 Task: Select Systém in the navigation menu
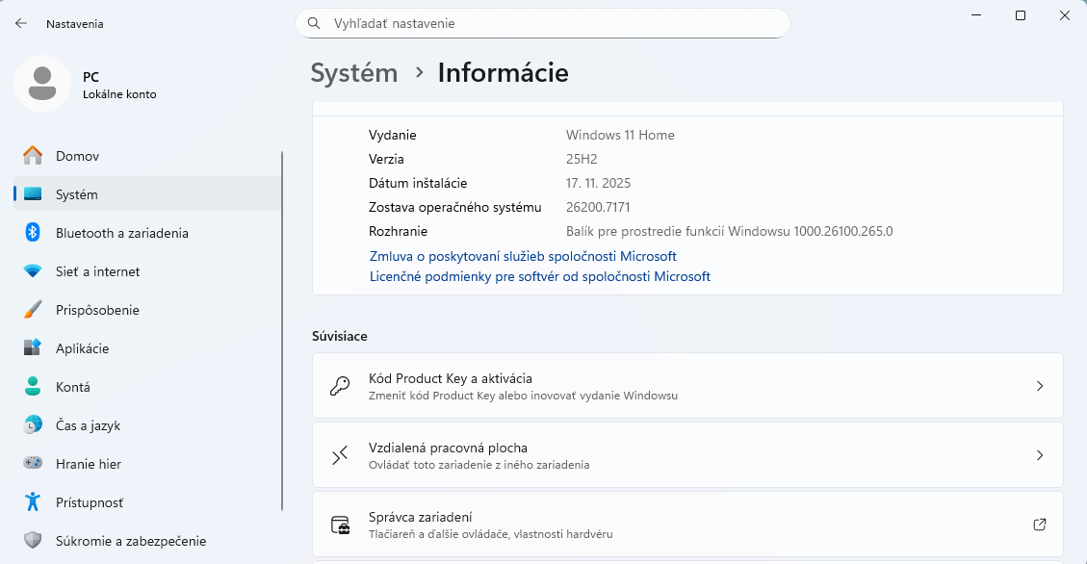(77, 194)
